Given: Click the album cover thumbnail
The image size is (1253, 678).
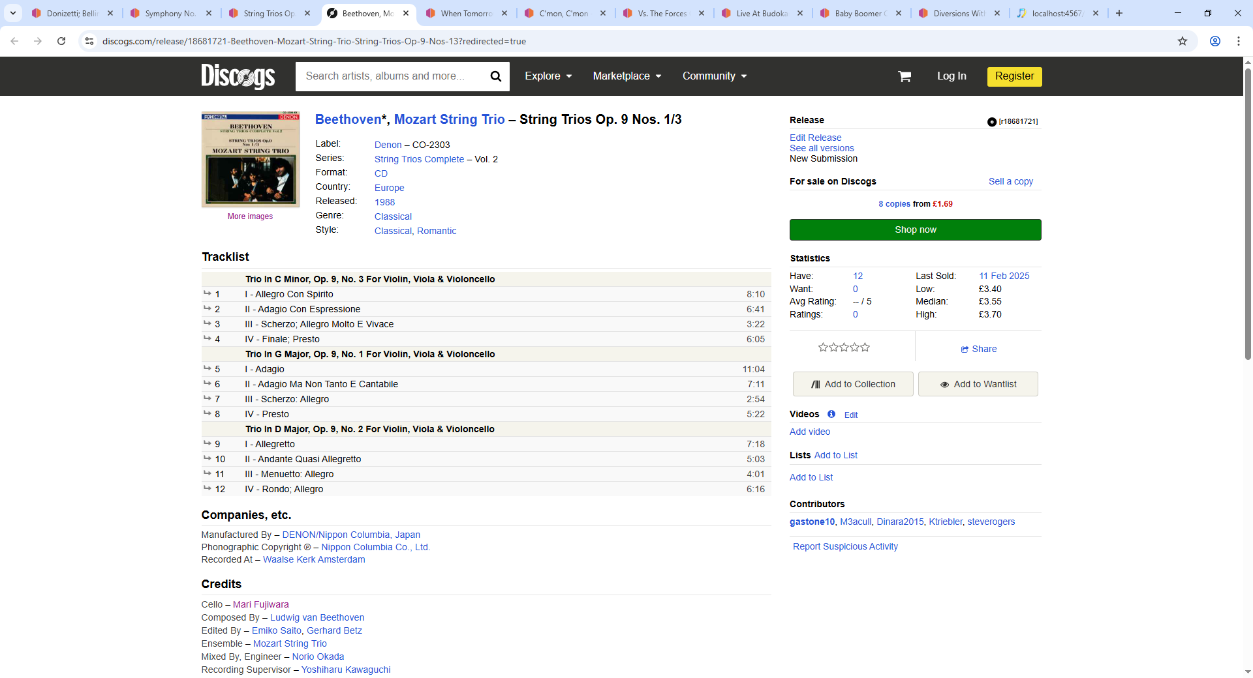Looking at the screenshot, I should (x=250, y=160).
